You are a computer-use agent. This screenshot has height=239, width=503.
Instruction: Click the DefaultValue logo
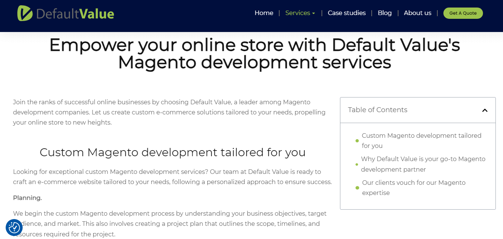(66, 14)
